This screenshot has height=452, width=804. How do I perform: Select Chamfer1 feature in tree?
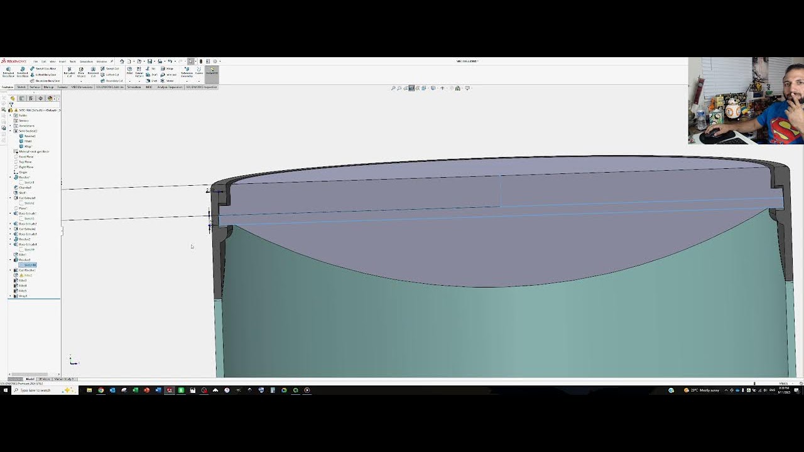point(25,187)
